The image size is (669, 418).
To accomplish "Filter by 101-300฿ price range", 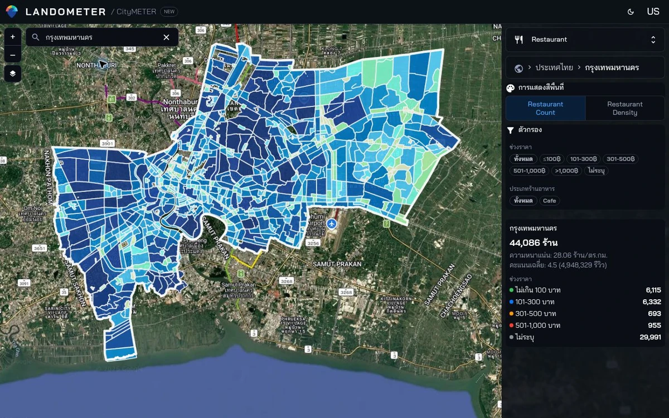I will click(583, 159).
